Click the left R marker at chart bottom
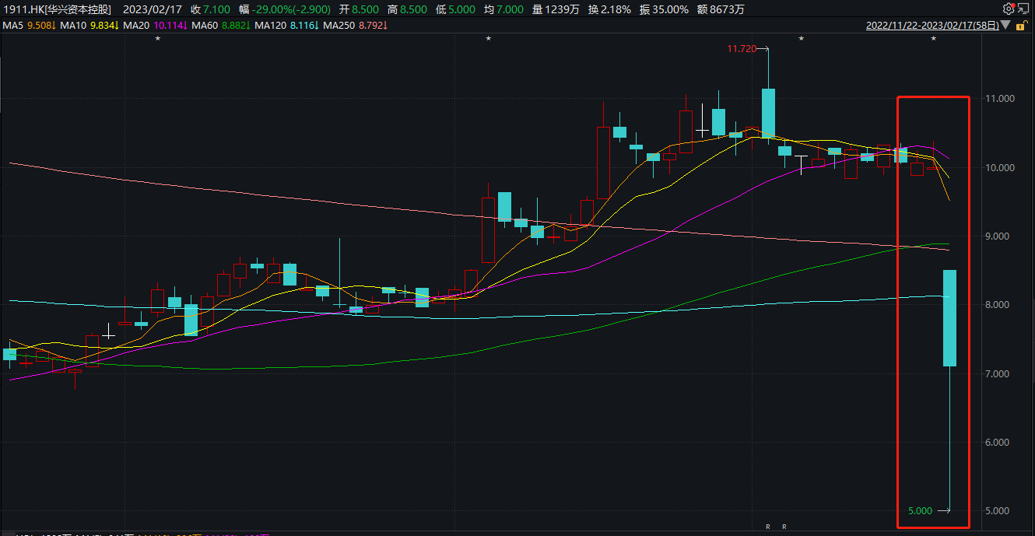 click(x=768, y=527)
